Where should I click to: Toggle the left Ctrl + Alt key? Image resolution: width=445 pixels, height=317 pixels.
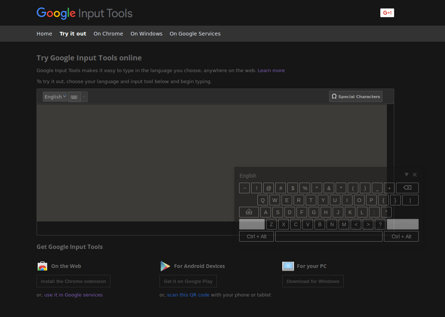click(256, 236)
